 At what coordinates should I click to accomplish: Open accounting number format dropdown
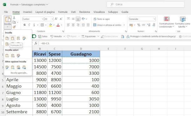click(x=135, y=25)
